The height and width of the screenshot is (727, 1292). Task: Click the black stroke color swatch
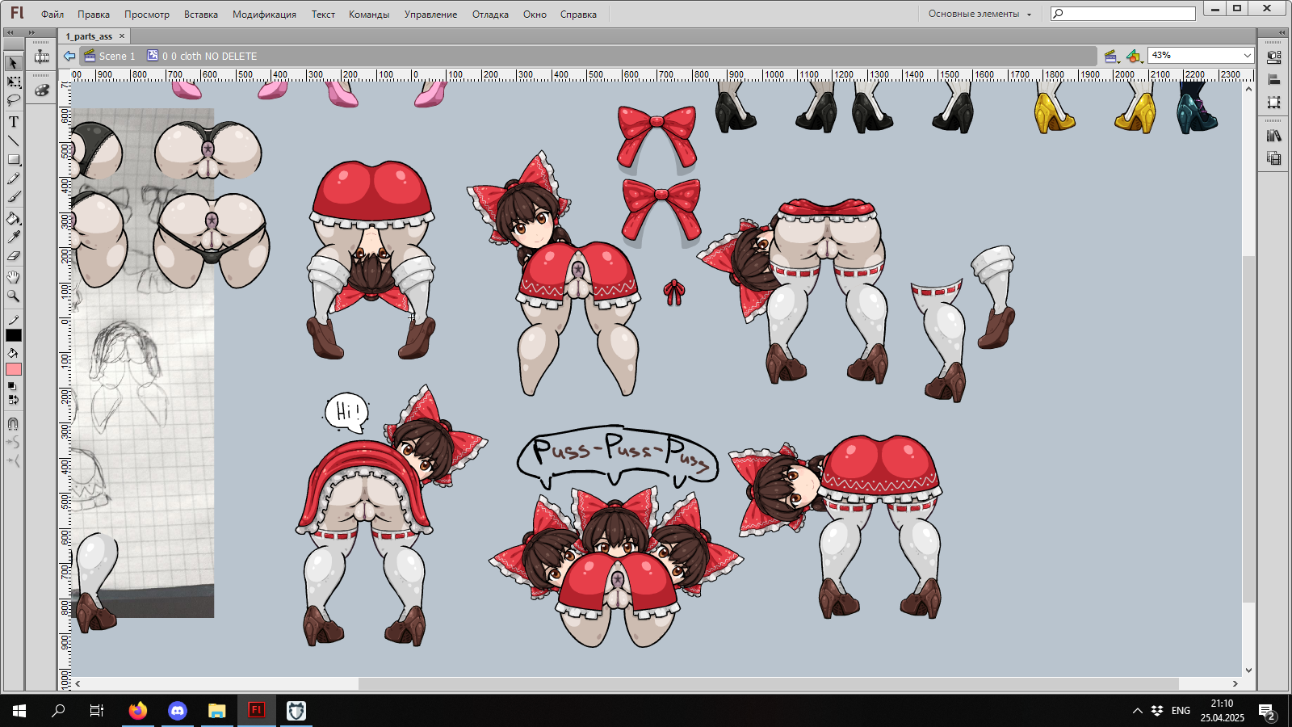(14, 336)
